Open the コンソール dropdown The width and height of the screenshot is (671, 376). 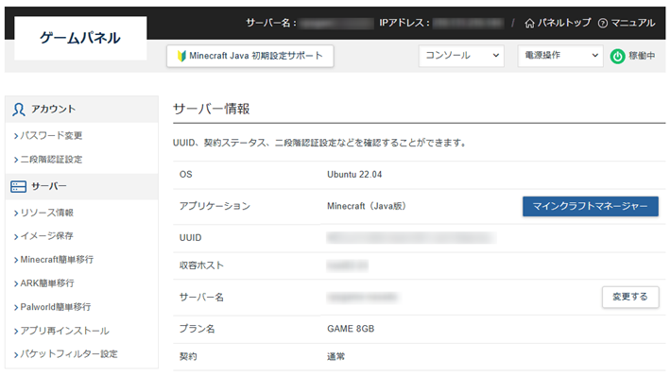461,56
